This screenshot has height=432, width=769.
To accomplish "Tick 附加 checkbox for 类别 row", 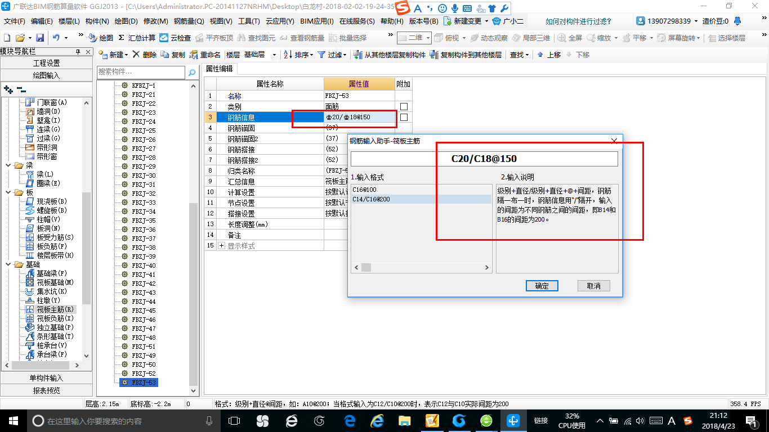I will tap(404, 106).
